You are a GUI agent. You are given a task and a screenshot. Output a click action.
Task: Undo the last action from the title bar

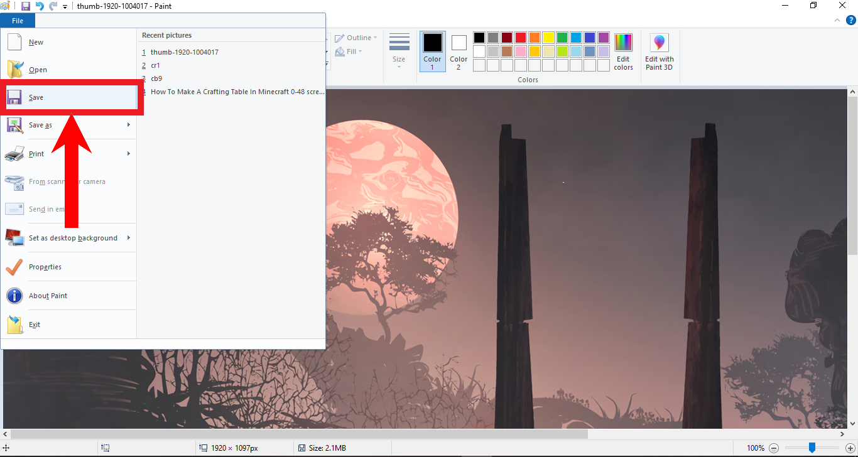point(40,6)
